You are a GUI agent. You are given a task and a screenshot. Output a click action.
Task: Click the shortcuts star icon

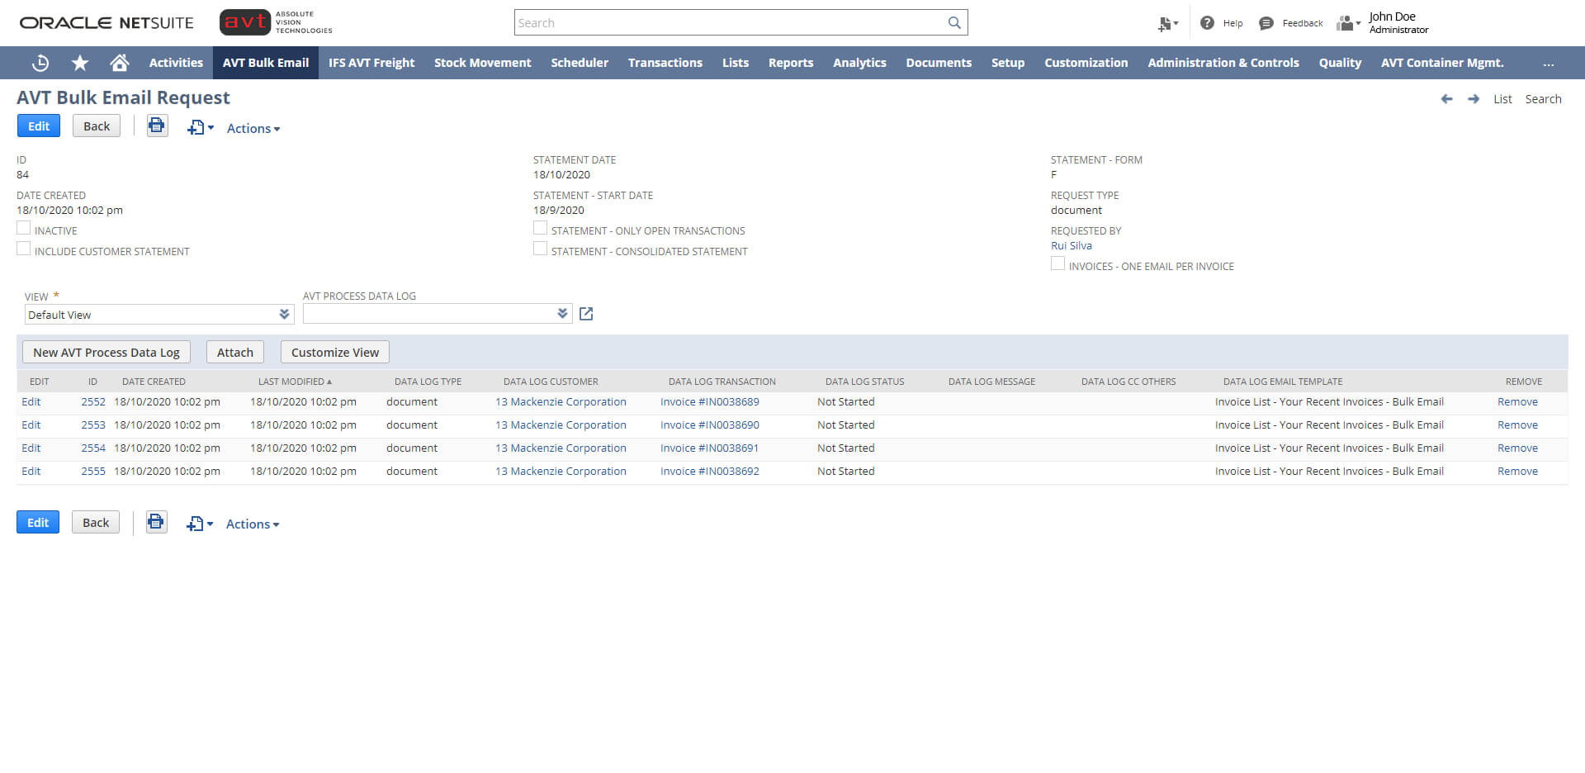click(x=79, y=62)
